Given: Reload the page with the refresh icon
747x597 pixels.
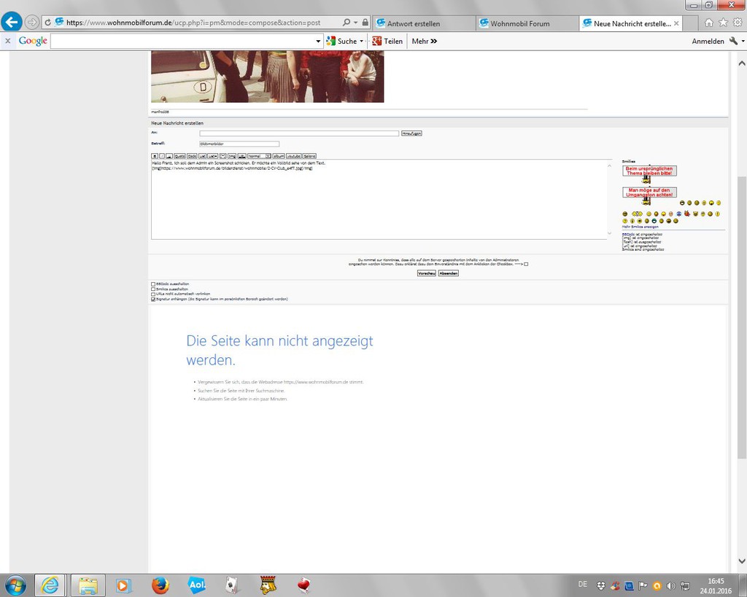Looking at the screenshot, I should coord(47,23).
